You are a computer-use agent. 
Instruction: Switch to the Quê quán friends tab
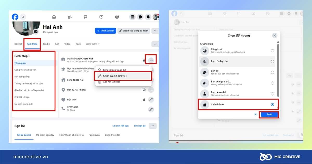[95, 135]
